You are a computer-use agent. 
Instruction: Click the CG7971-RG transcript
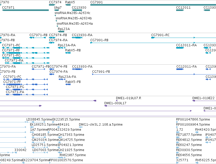coord(26,58)
